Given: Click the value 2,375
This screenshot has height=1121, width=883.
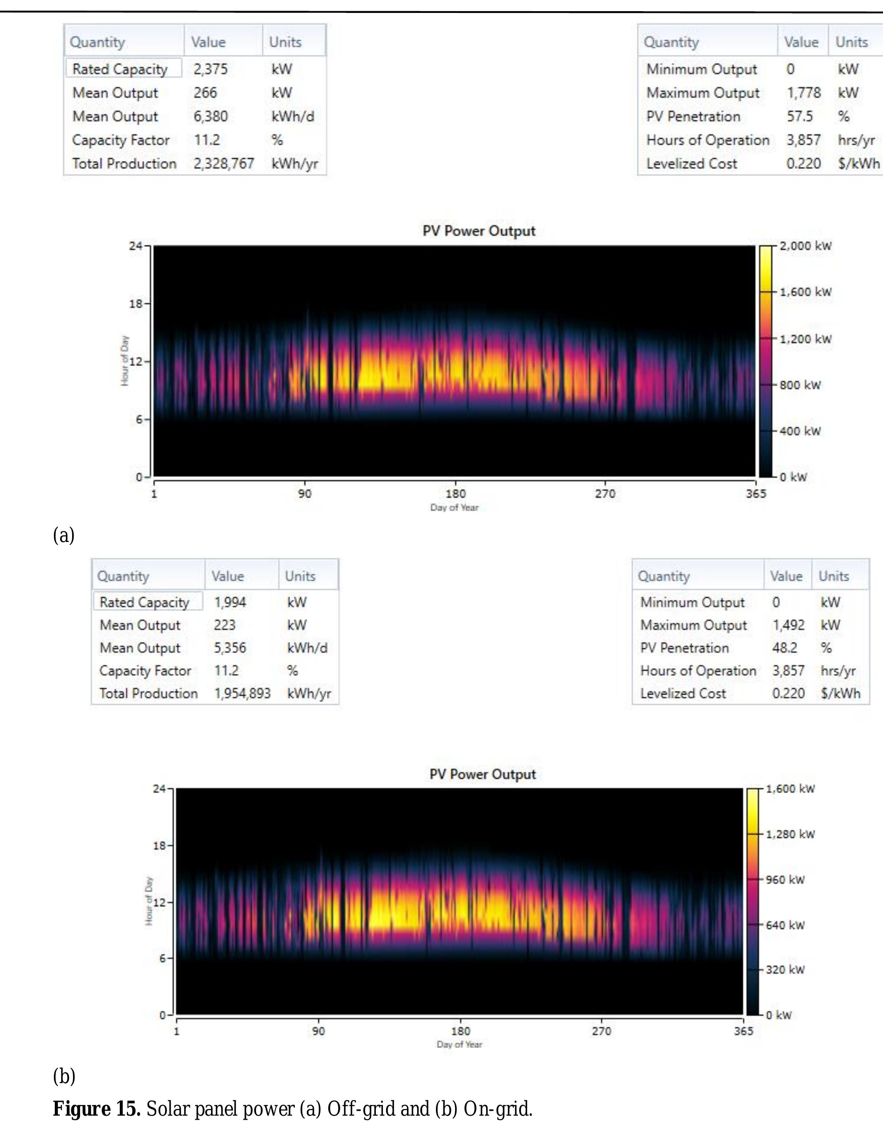Looking at the screenshot, I should 211,69.
